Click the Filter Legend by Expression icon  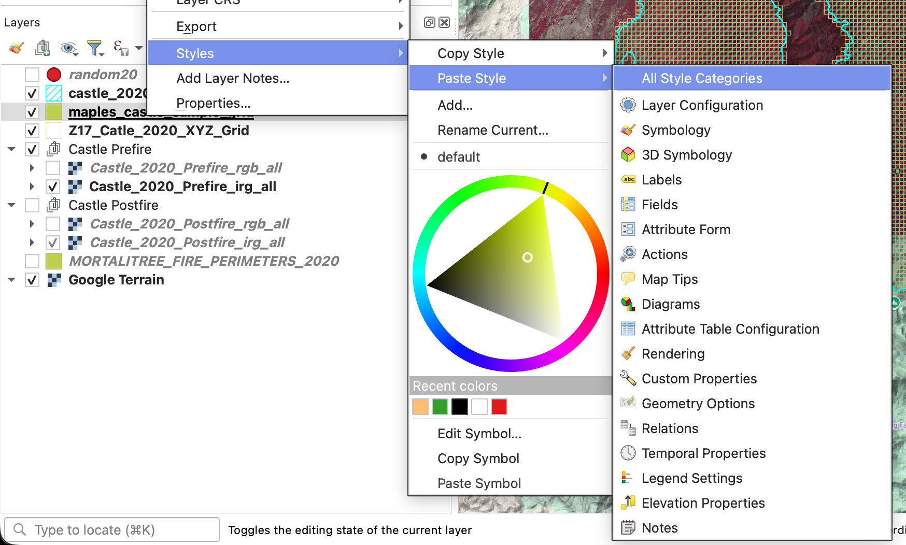click(120, 48)
